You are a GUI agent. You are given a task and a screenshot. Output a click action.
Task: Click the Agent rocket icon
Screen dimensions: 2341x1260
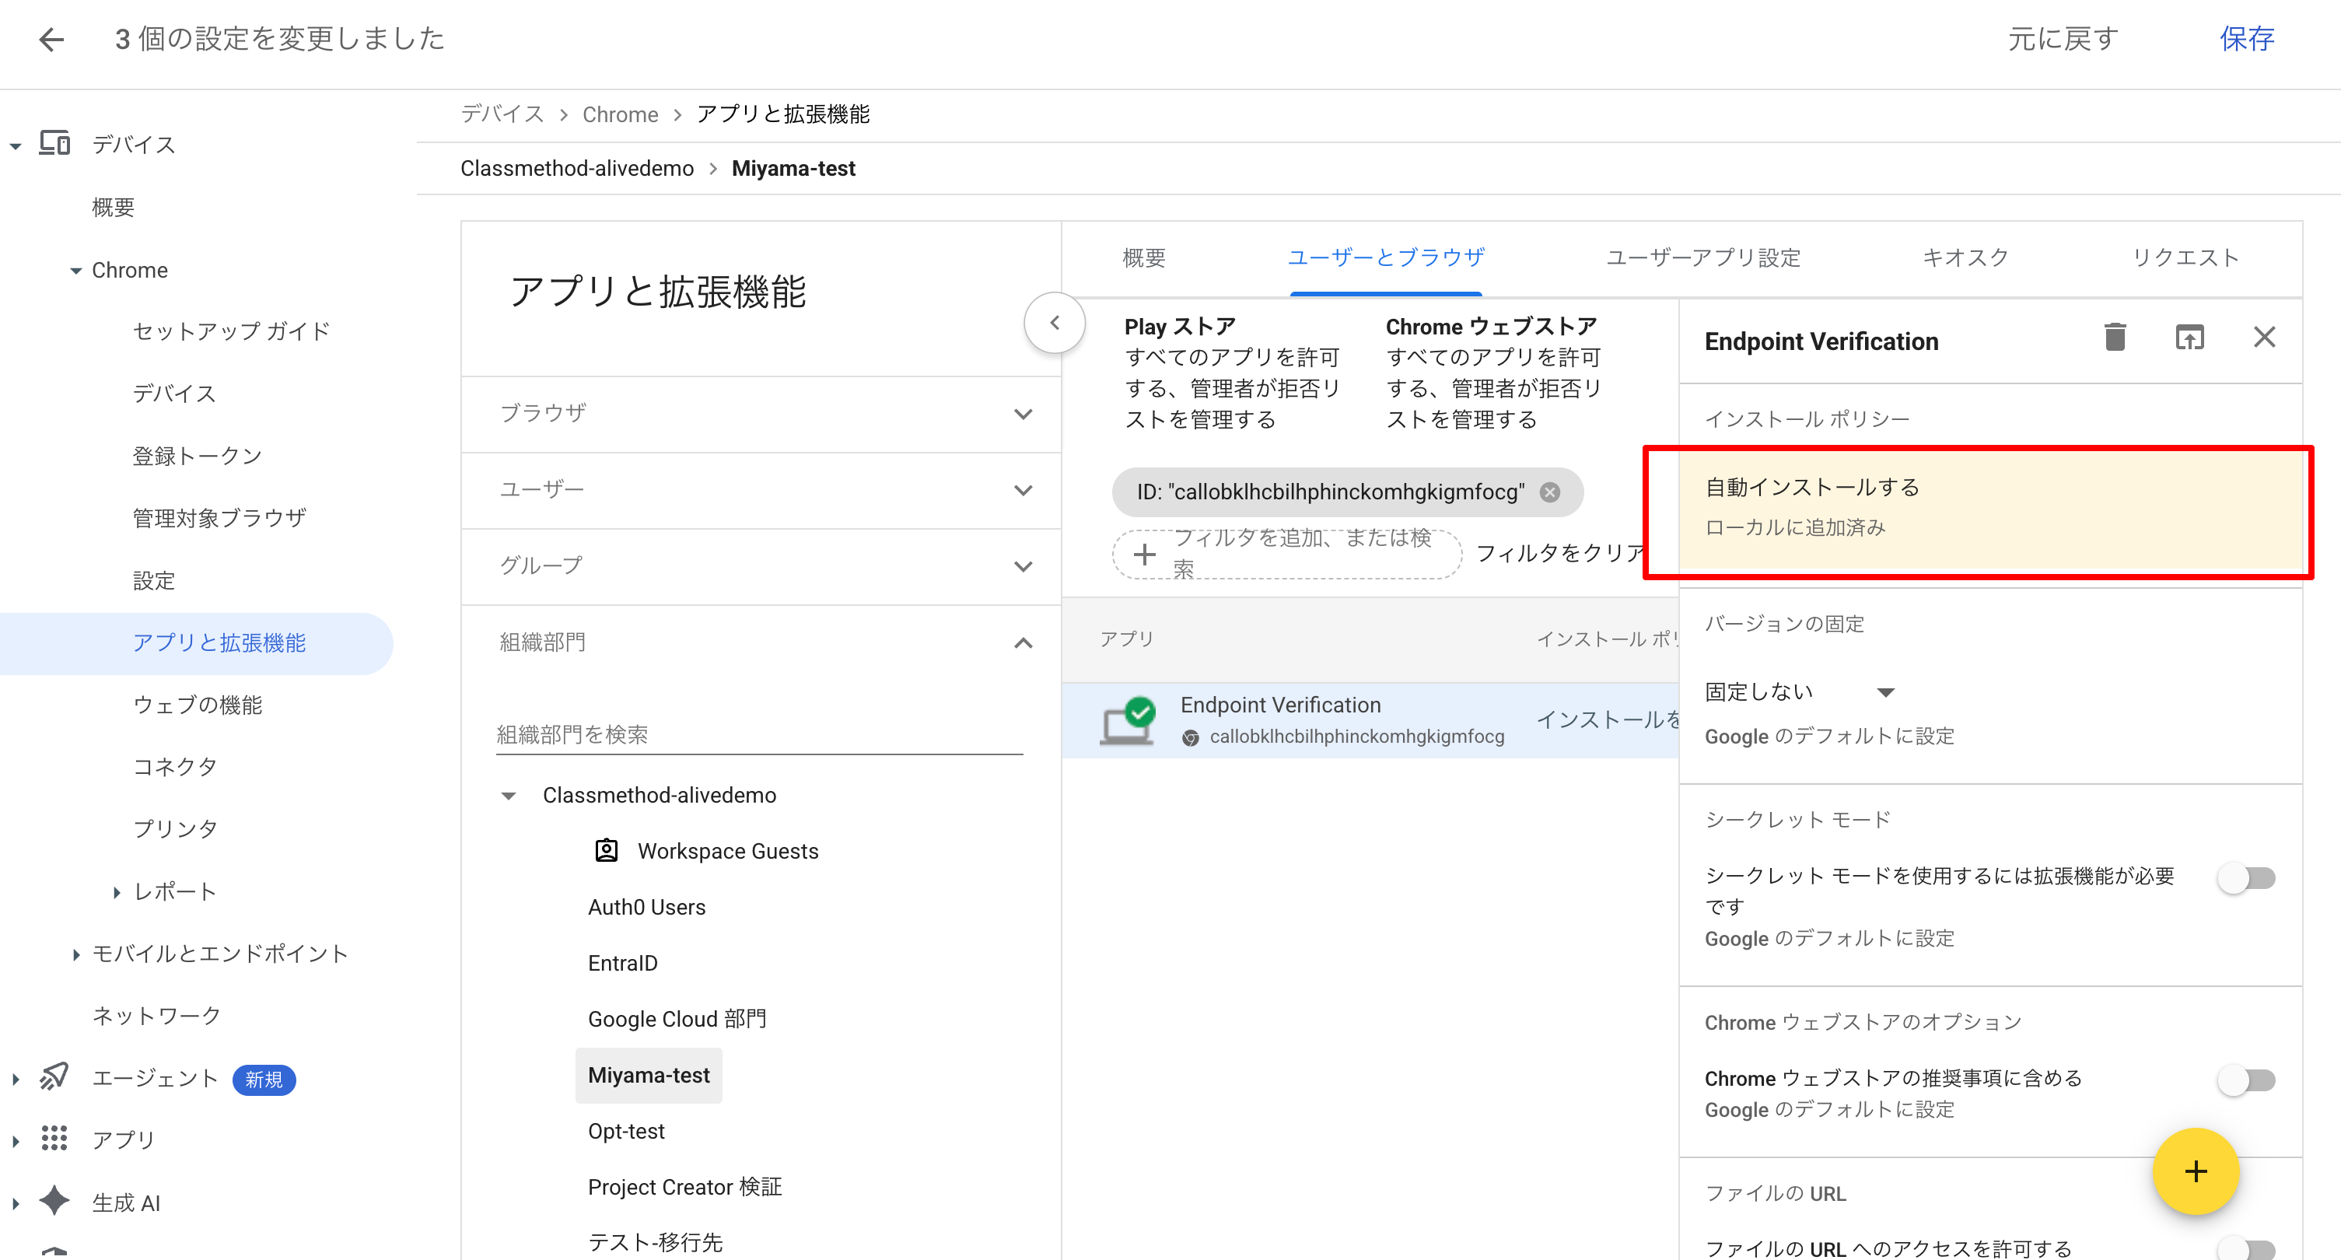(x=54, y=1077)
